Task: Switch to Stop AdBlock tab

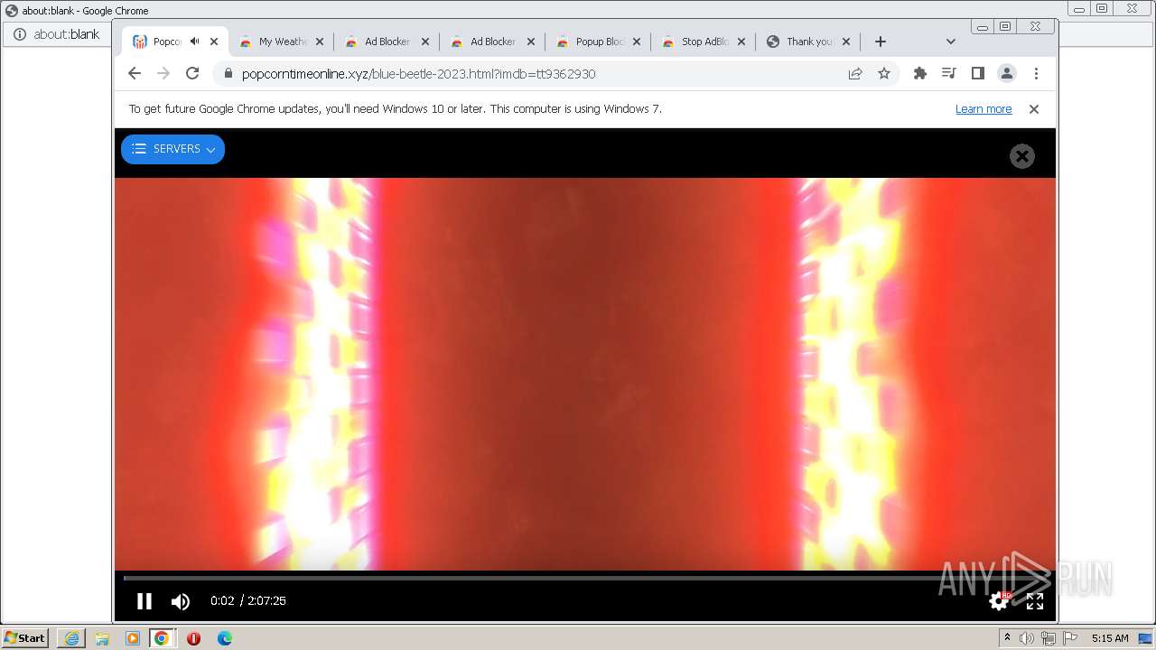Action: coord(704,42)
